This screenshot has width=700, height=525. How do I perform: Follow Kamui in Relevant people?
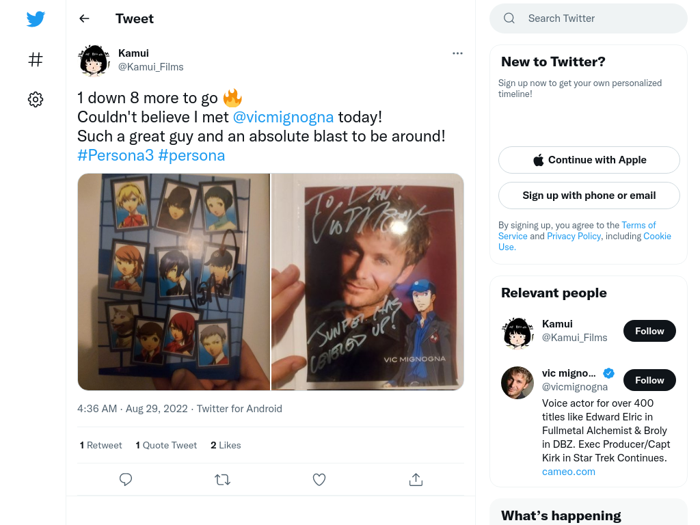(649, 331)
